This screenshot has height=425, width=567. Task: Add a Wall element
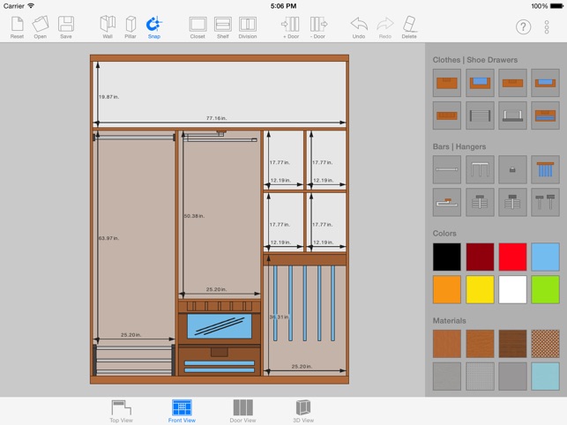(x=108, y=27)
